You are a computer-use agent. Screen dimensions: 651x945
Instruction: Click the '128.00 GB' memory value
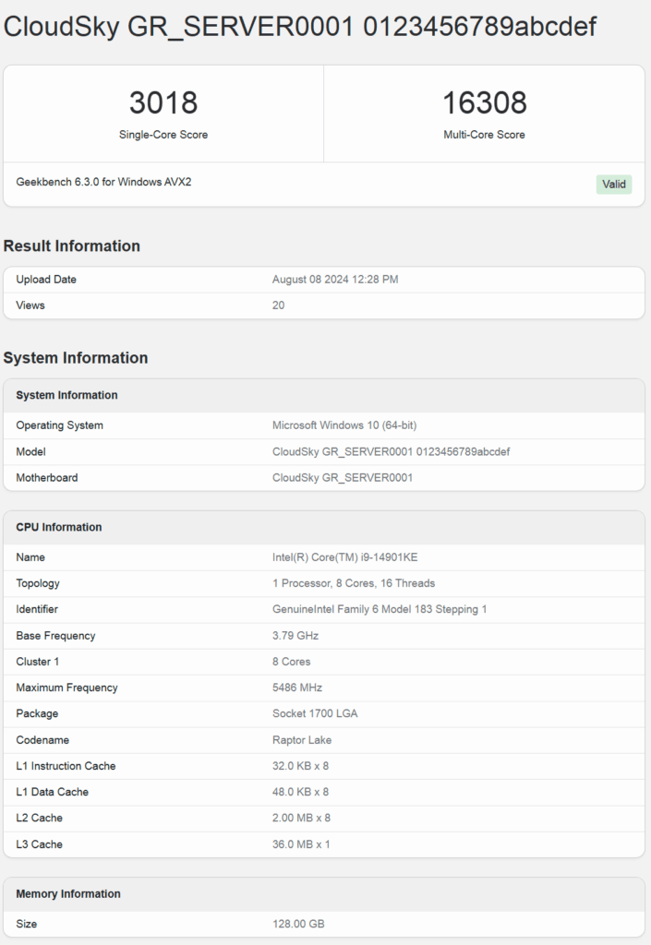coord(298,924)
